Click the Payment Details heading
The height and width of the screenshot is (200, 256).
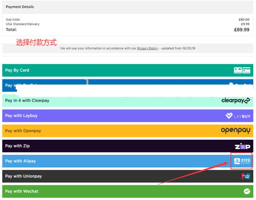(20, 7)
